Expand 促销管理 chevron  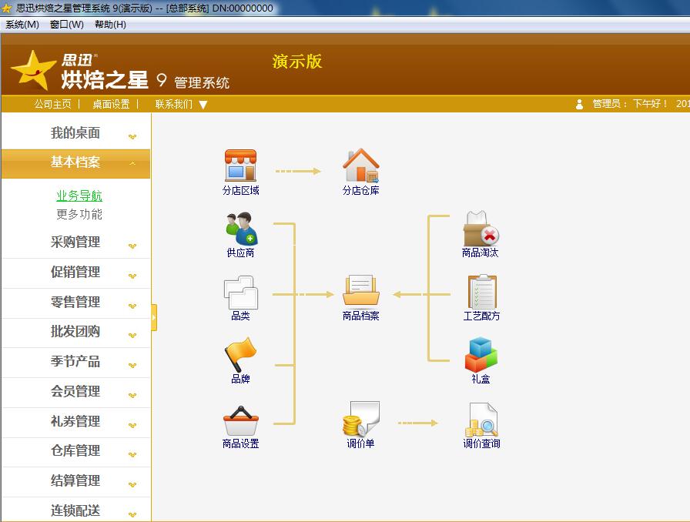coord(132,276)
